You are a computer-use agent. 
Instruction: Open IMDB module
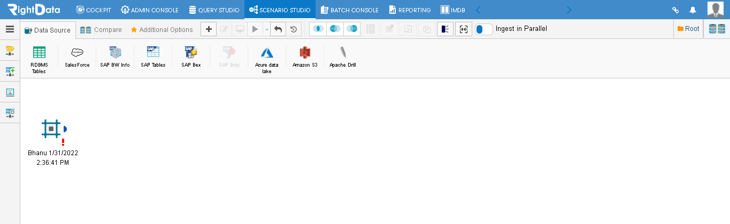tap(452, 10)
